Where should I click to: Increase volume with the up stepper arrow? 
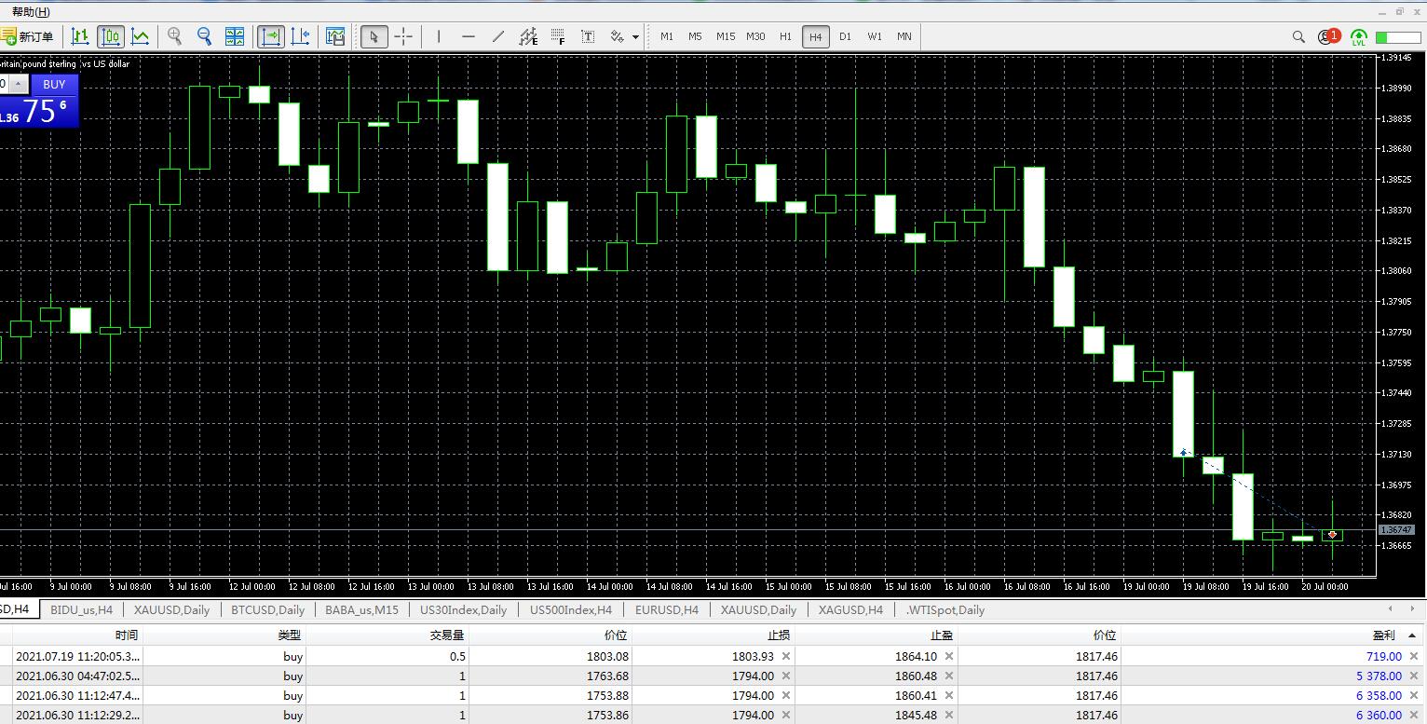pos(17,84)
